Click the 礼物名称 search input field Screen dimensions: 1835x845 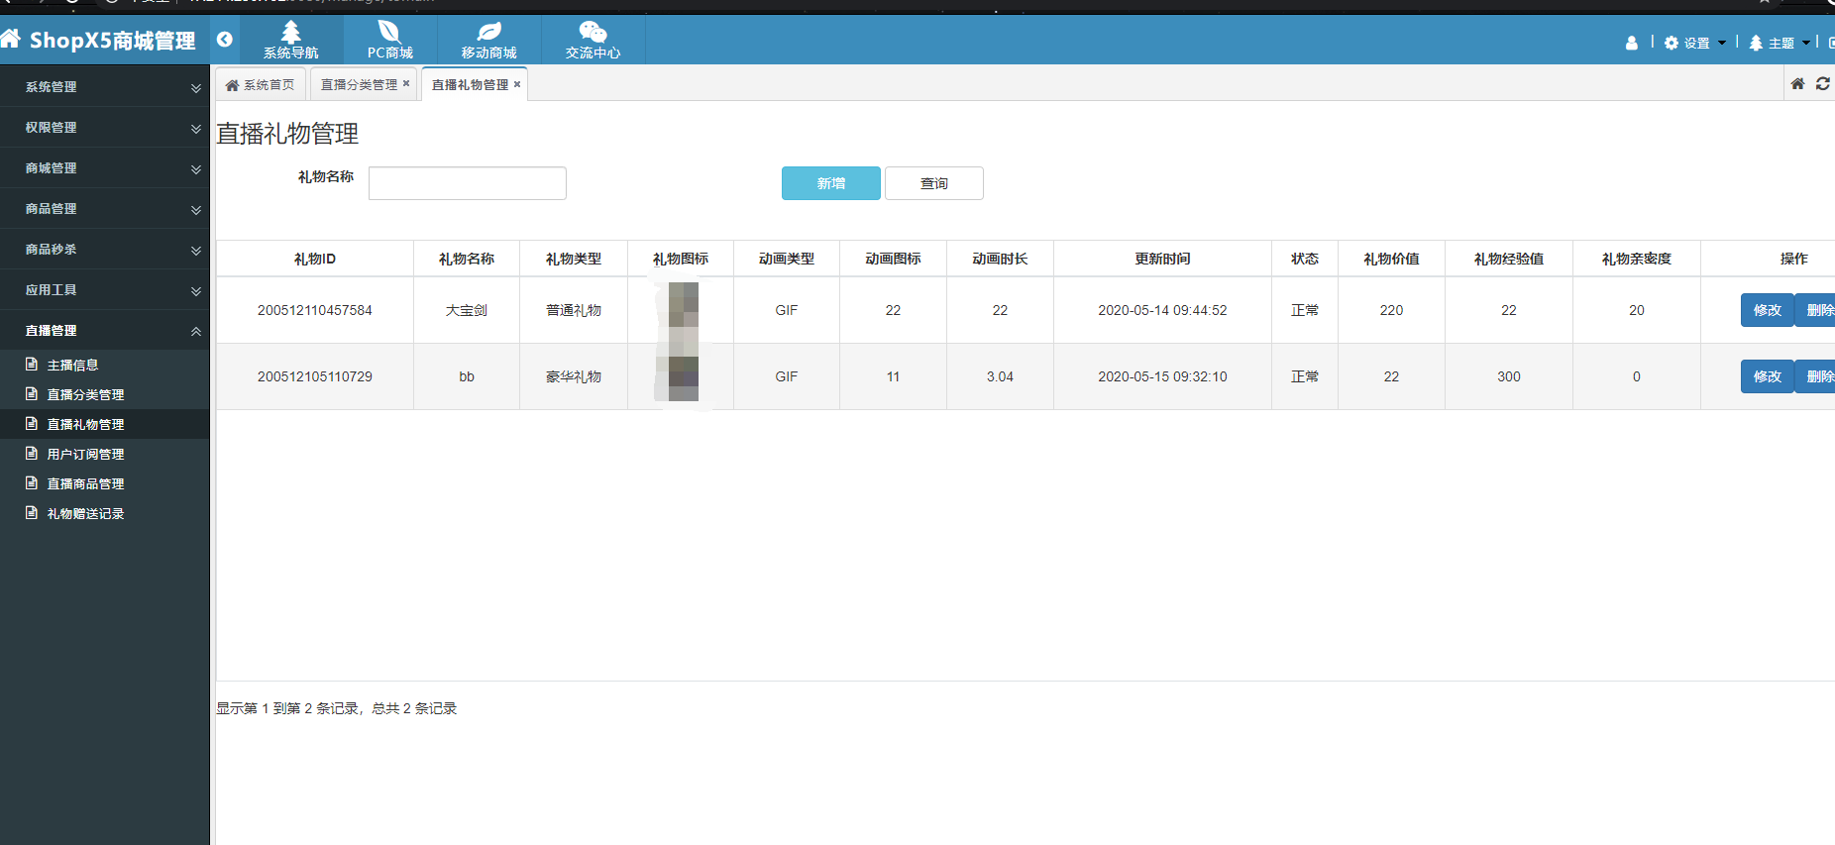468,183
